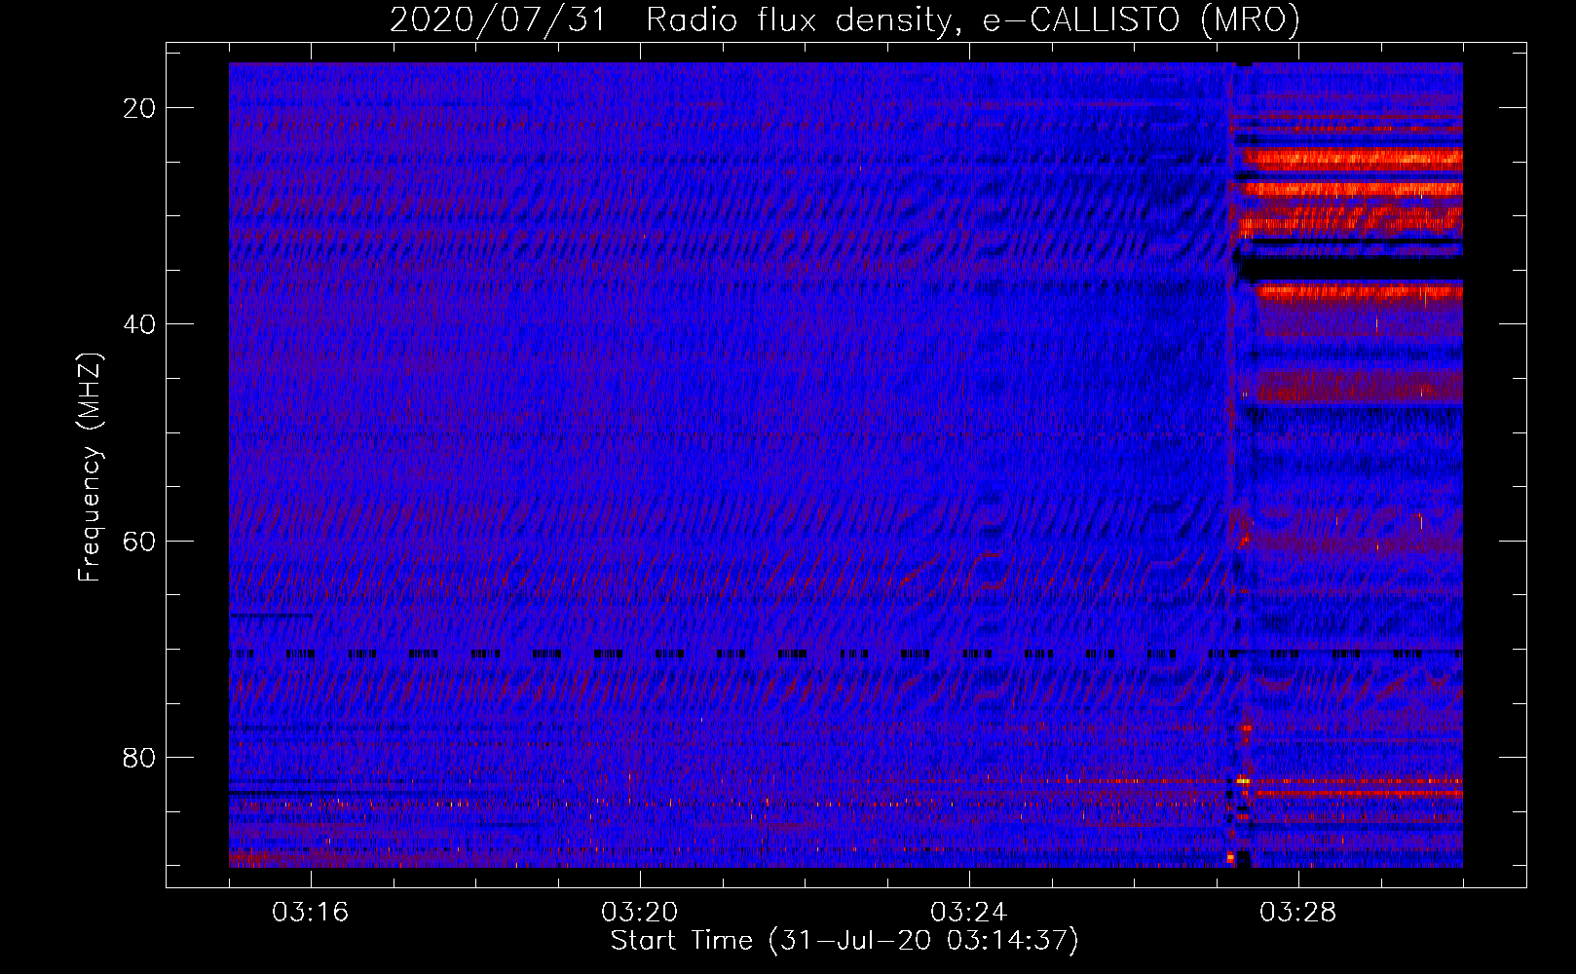Click the '03:20' time tick label

coord(640,913)
